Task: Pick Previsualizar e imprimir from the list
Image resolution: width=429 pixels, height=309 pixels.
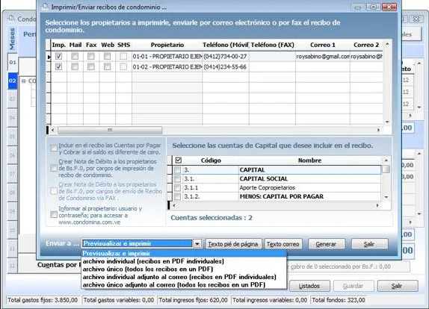Action: pos(117,253)
